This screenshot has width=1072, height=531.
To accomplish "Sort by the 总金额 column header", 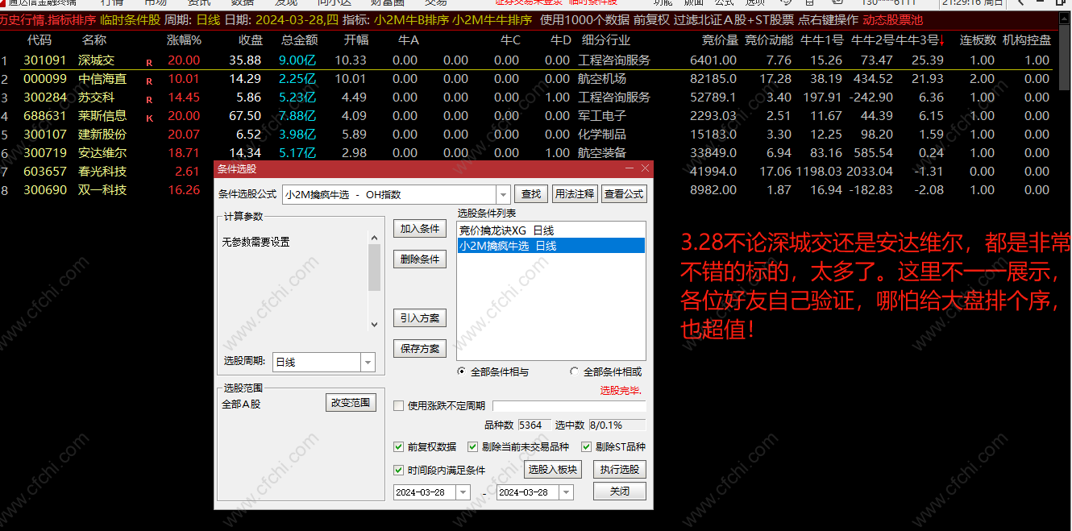I will pos(300,40).
